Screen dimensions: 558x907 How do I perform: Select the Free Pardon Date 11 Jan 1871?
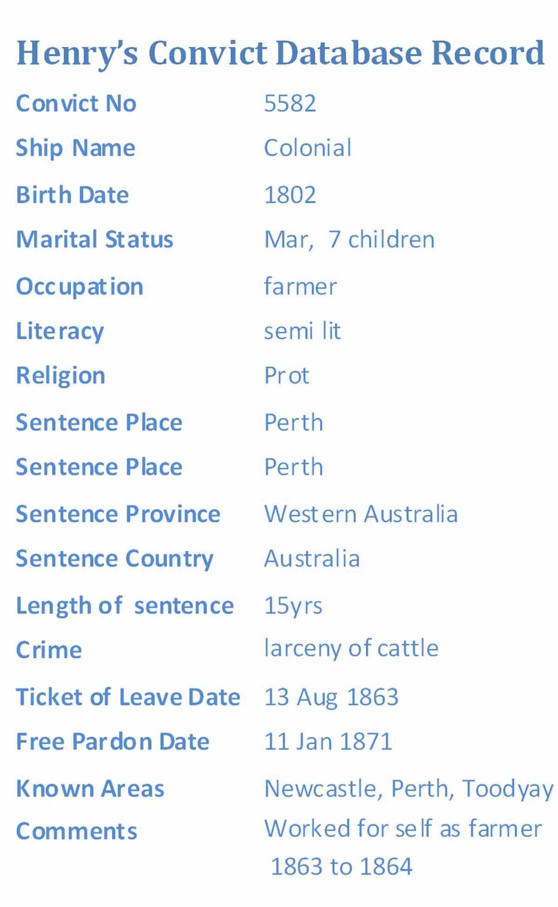click(x=328, y=741)
